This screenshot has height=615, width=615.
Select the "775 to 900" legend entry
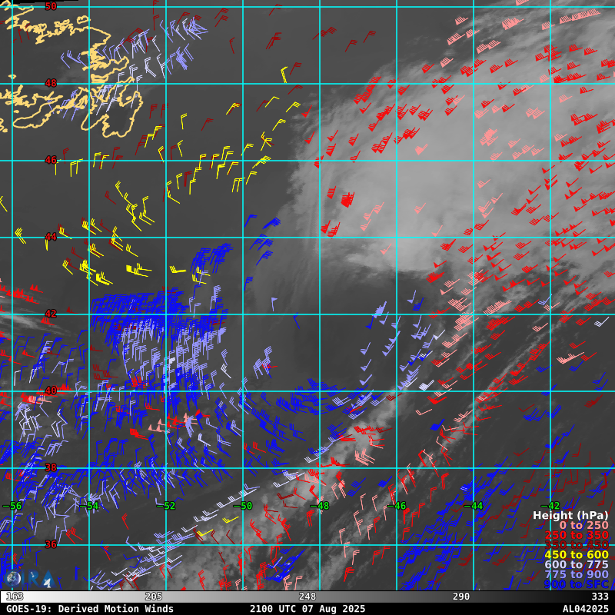(577, 574)
